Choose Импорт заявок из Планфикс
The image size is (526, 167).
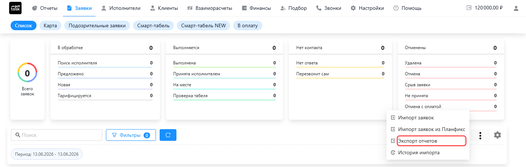click(428, 129)
